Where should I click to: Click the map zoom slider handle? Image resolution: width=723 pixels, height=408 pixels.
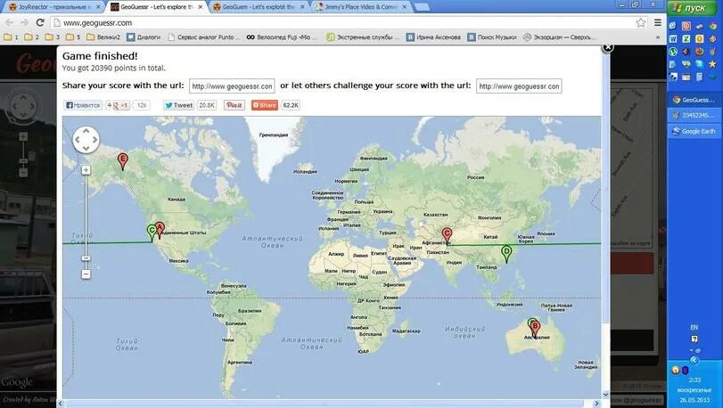(86, 258)
